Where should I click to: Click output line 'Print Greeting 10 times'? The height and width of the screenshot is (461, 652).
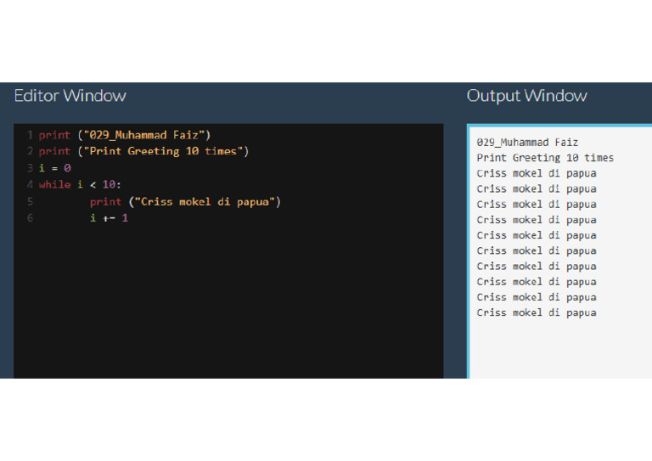pyautogui.click(x=545, y=158)
